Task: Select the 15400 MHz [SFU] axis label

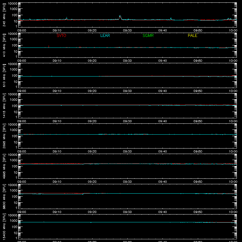Action: coord(4,227)
